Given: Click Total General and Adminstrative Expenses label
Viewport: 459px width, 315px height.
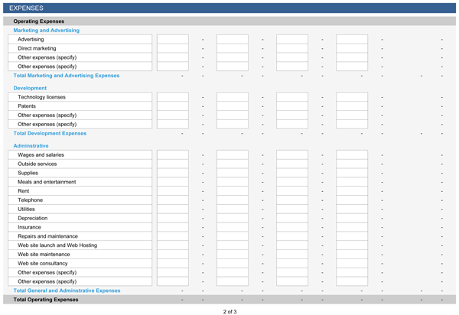Looking at the screenshot, I should [x=67, y=291].
